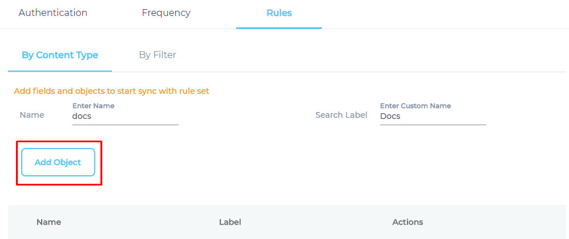This screenshot has height=239, width=569.
Task: Switch to the By Filter sub-tab
Action: pyautogui.click(x=158, y=55)
